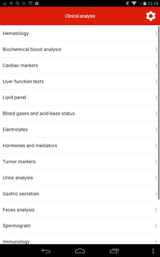The height and width of the screenshot is (257, 160).
Task: Tap the search icon in status bar
Action: point(17,3)
